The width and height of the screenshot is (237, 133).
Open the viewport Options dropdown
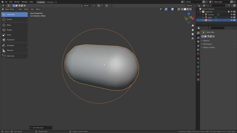[x=190, y=6]
